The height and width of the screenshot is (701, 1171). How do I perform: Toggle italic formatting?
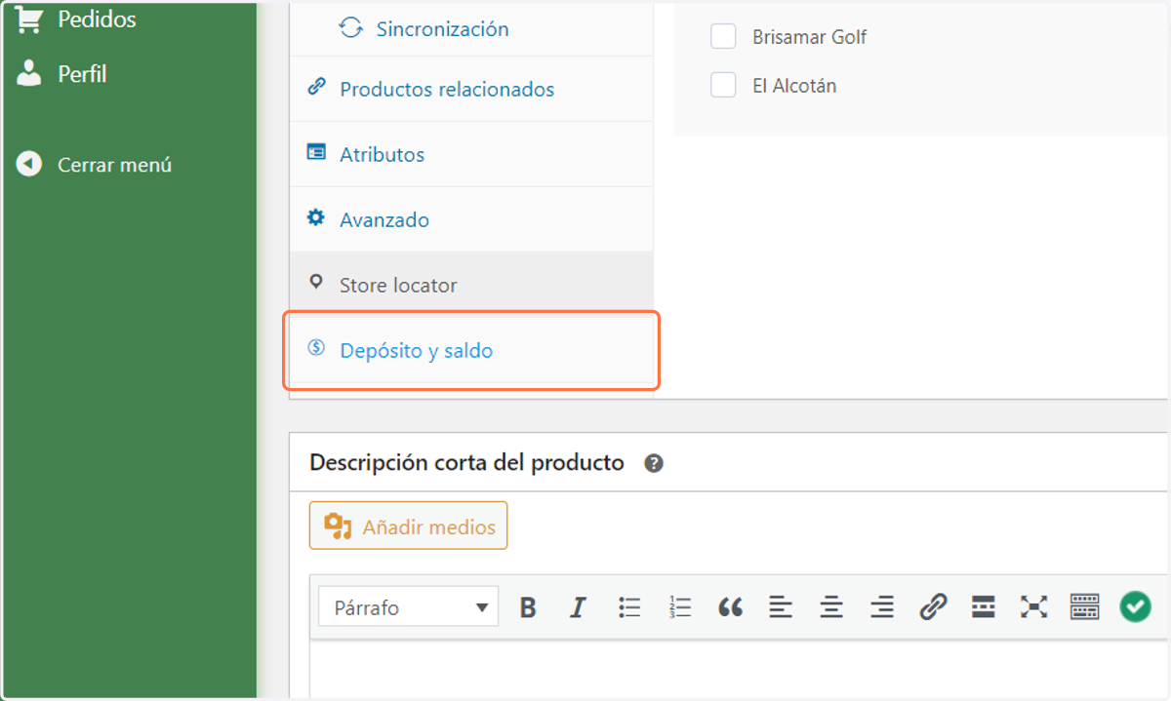(x=578, y=607)
